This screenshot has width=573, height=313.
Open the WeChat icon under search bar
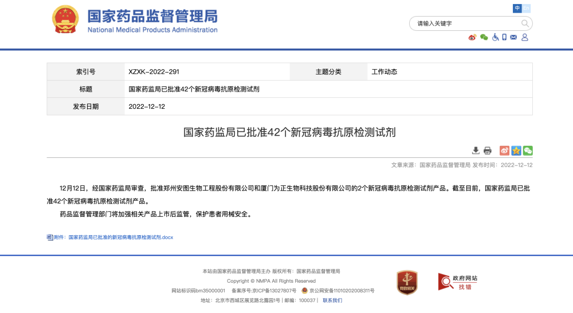pos(484,37)
